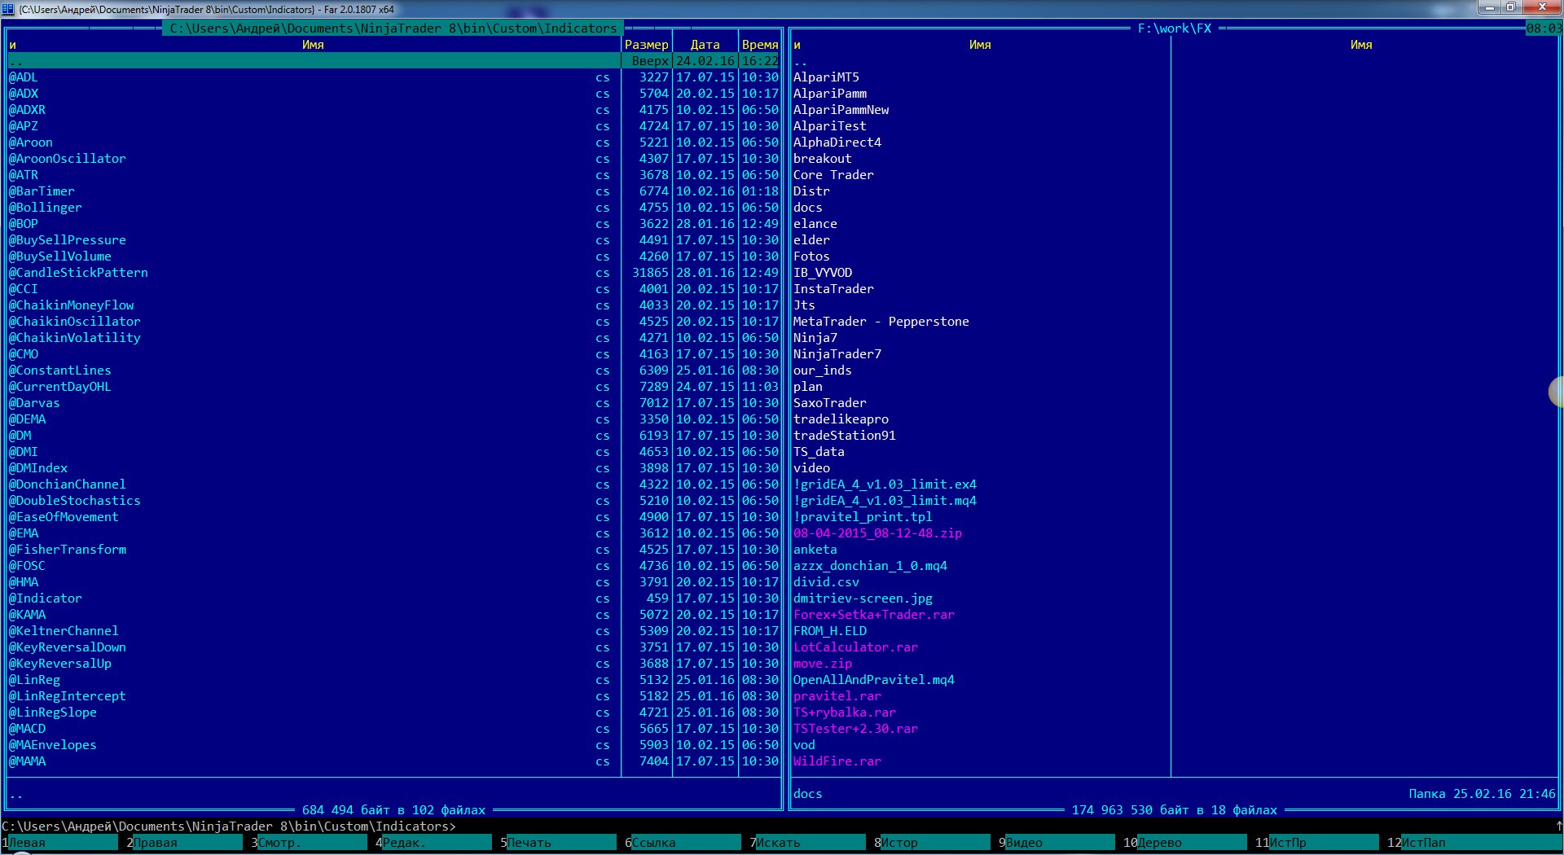Click the 4 Редак. function key button
Viewport: 1564px width, 855px height.
click(434, 843)
